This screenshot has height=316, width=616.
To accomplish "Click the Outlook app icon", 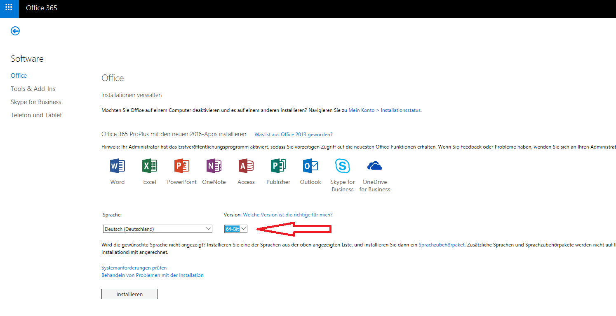I will tap(310, 166).
